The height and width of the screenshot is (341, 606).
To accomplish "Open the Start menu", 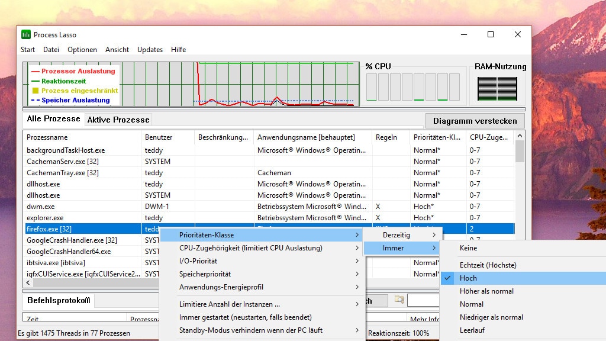I will [x=28, y=50].
